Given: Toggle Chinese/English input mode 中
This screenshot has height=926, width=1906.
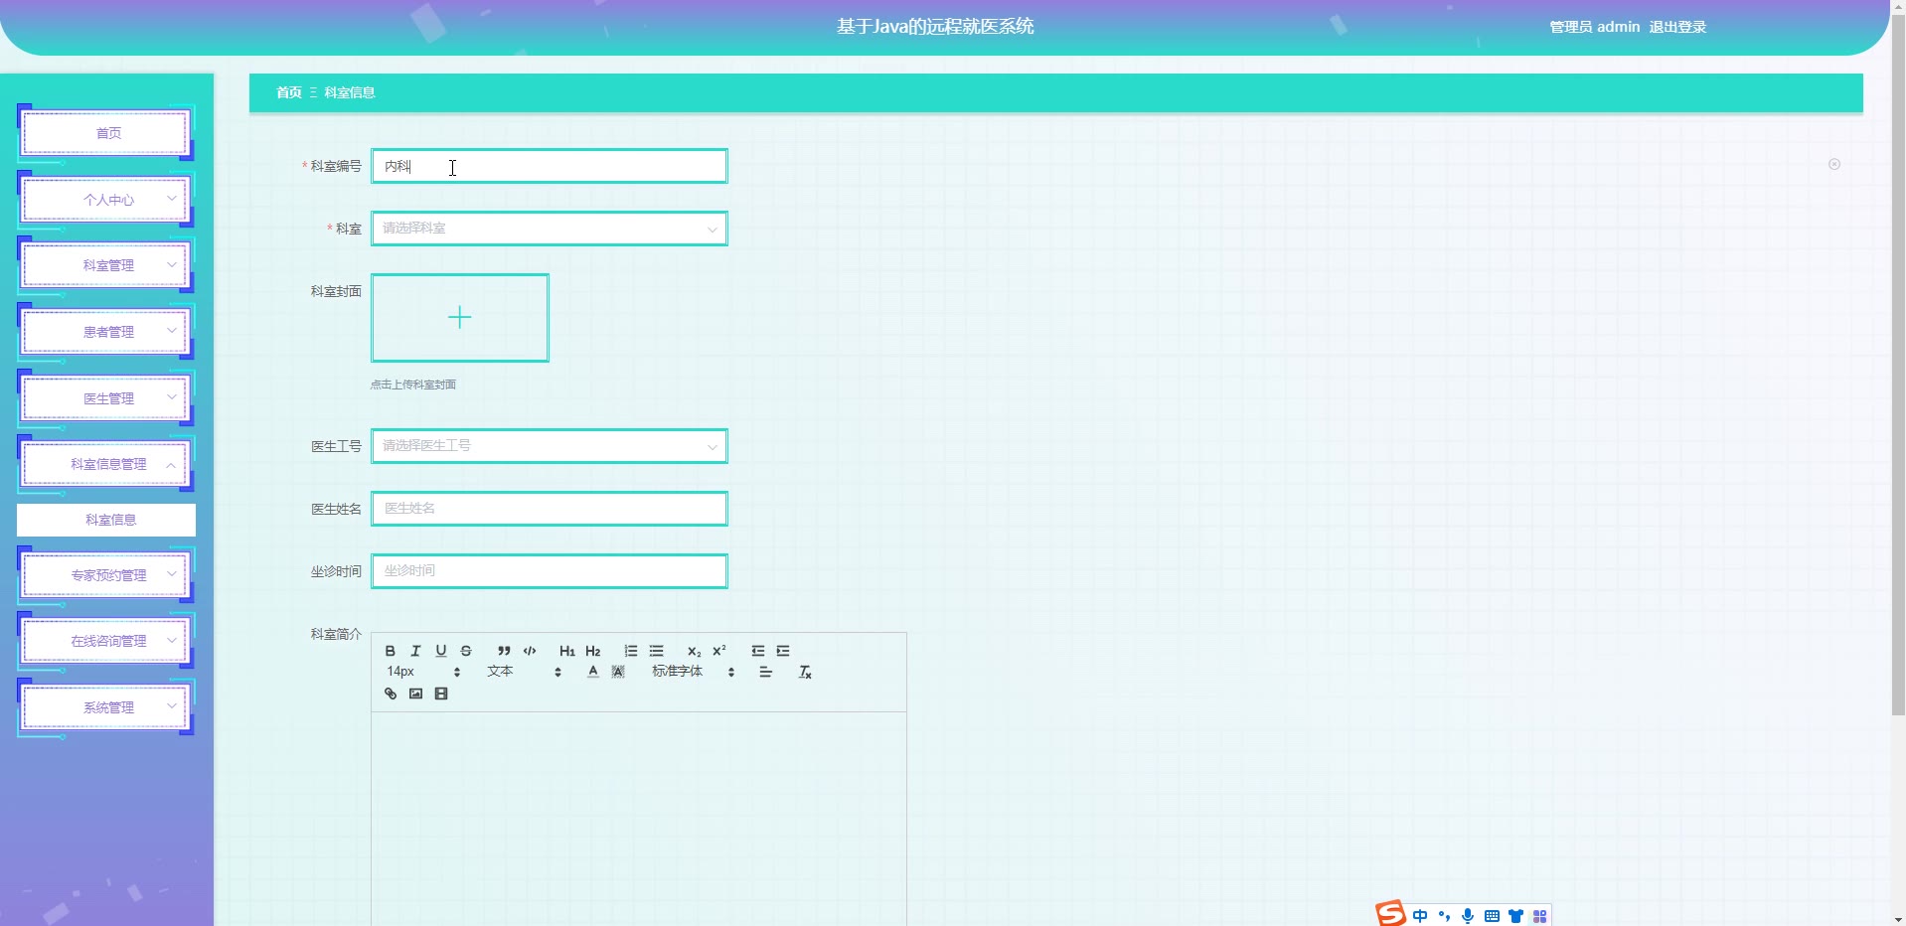Looking at the screenshot, I should point(1420,916).
